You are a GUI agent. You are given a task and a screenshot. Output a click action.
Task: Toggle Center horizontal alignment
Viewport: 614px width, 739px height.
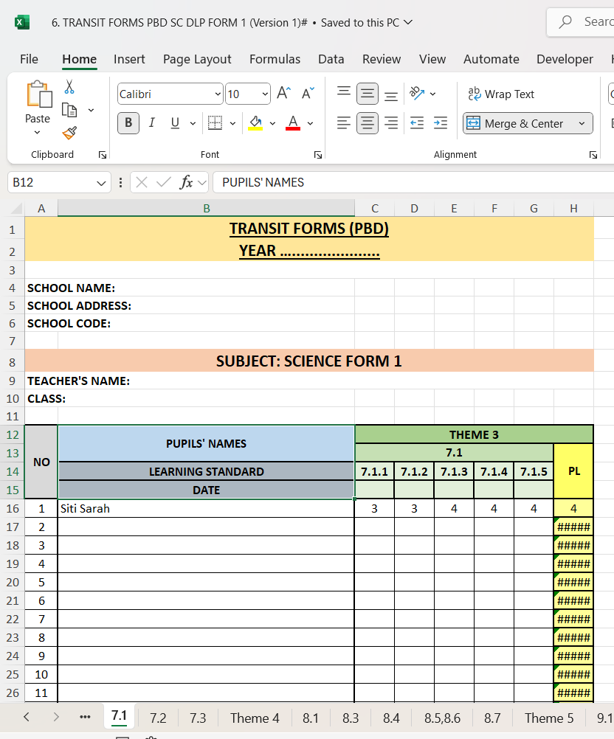[368, 123]
